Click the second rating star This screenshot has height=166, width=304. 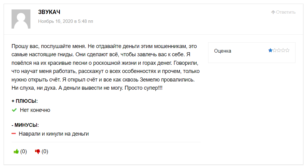(x=274, y=50)
